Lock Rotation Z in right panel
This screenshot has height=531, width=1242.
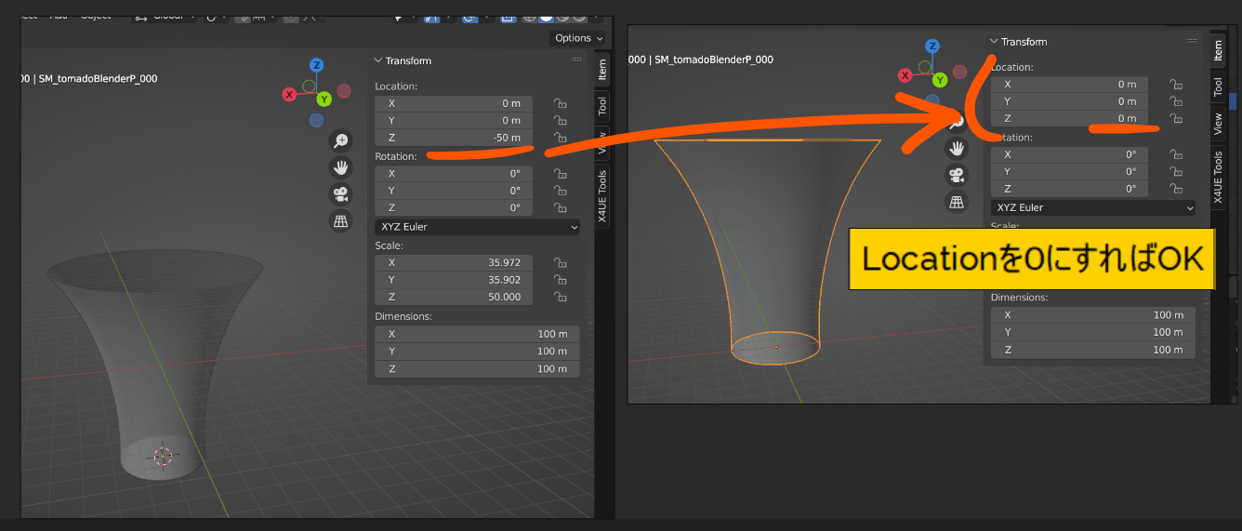point(1176,188)
